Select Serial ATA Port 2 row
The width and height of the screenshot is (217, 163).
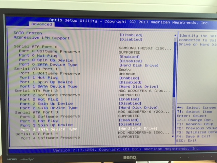[x=36, y=91]
